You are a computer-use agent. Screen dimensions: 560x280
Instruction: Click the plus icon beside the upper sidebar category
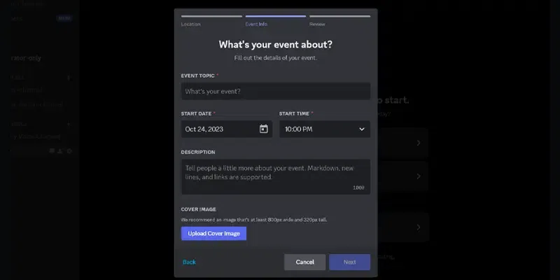(x=69, y=78)
